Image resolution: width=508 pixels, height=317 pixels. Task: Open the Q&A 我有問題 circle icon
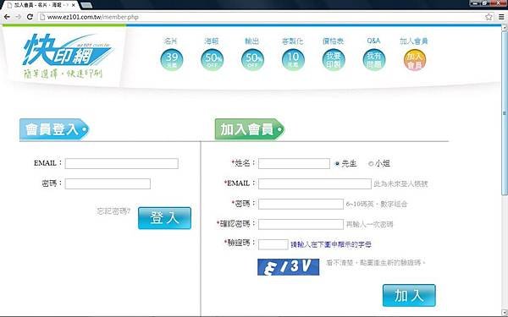click(374, 60)
